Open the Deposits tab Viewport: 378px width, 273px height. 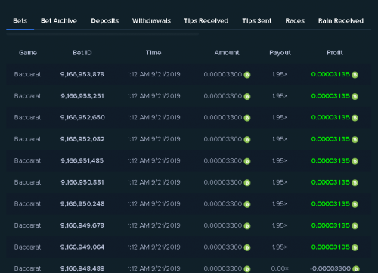(x=105, y=20)
